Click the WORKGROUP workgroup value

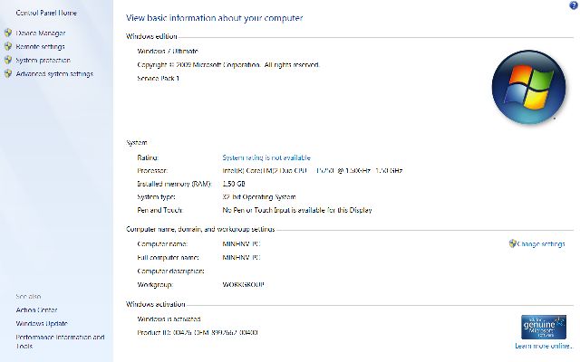pos(244,284)
